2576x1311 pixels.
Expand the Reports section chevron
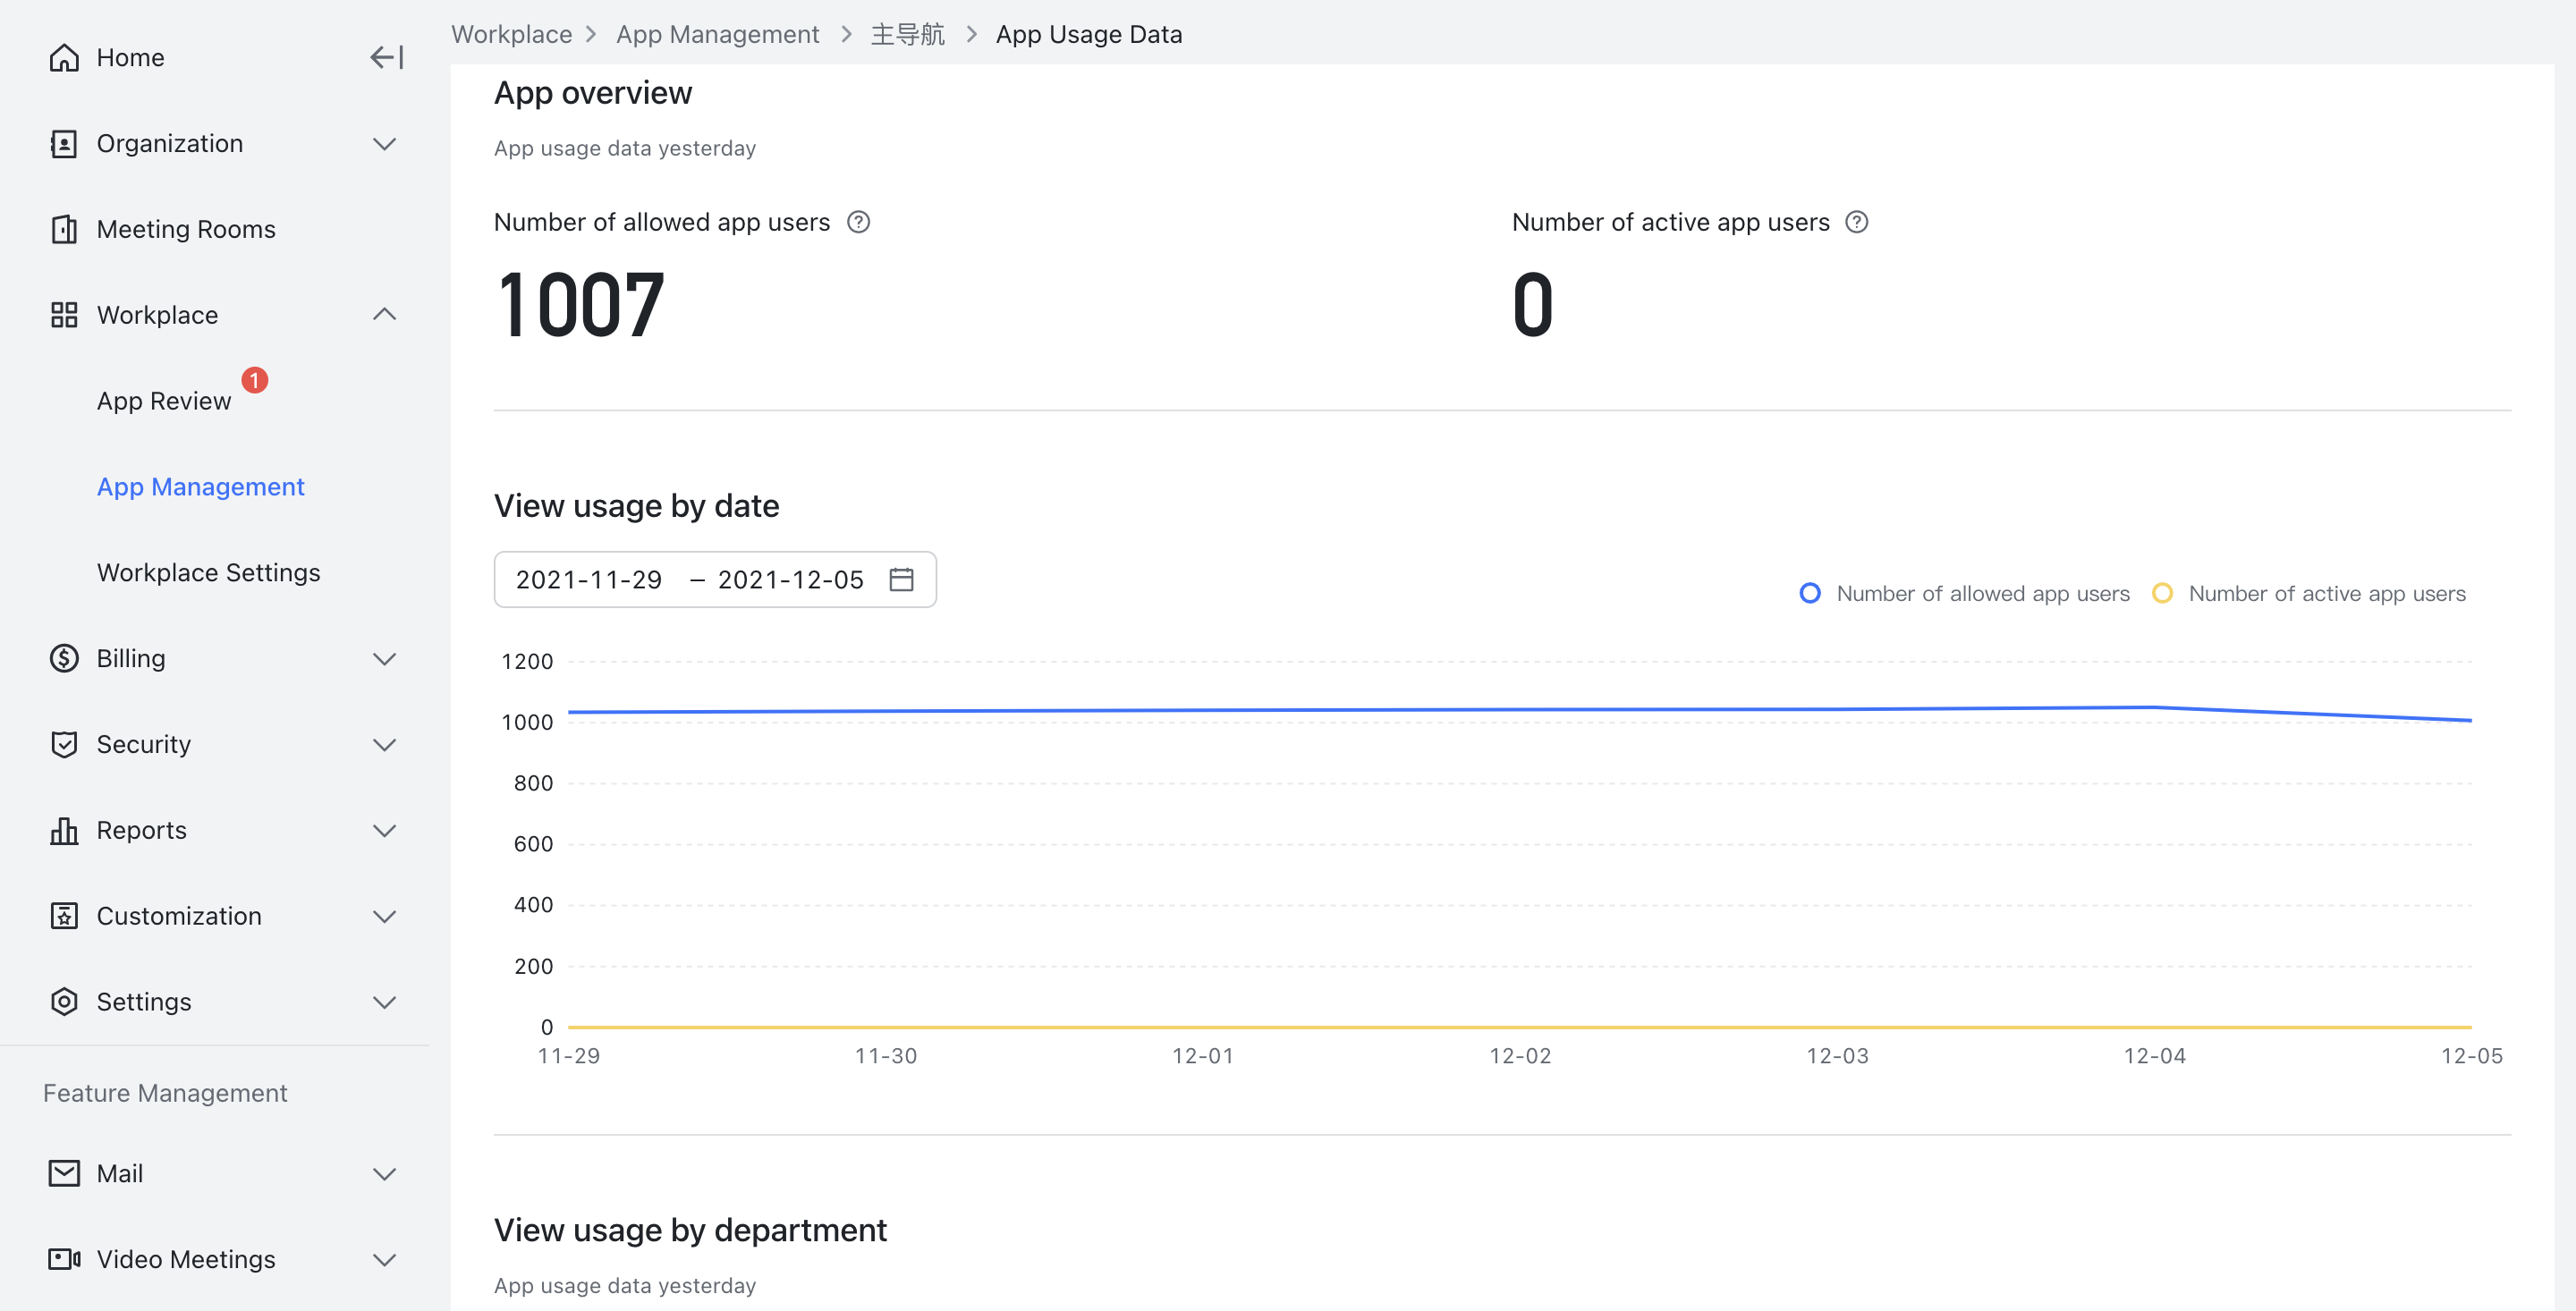point(384,831)
